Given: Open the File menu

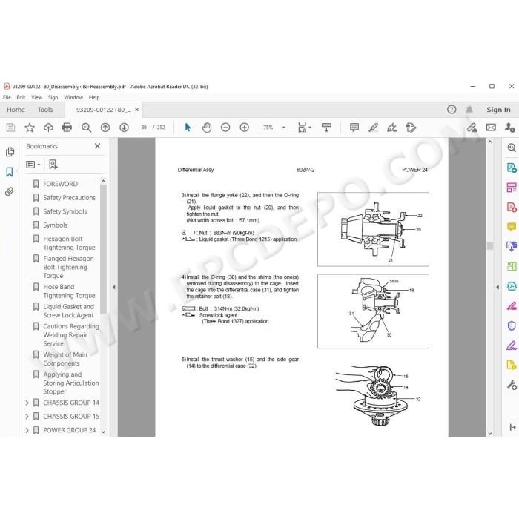Looking at the screenshot, I should click(x=7, y=97).
